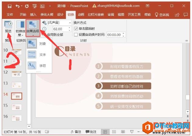
Task: Go to previous slide double-arrow button
Action: click(188, 116)
